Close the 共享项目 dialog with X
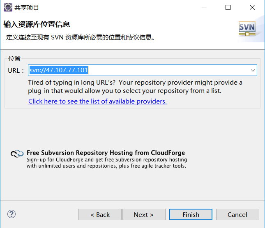The width and height of the screenshot is (265, 228). coord(252,7)
